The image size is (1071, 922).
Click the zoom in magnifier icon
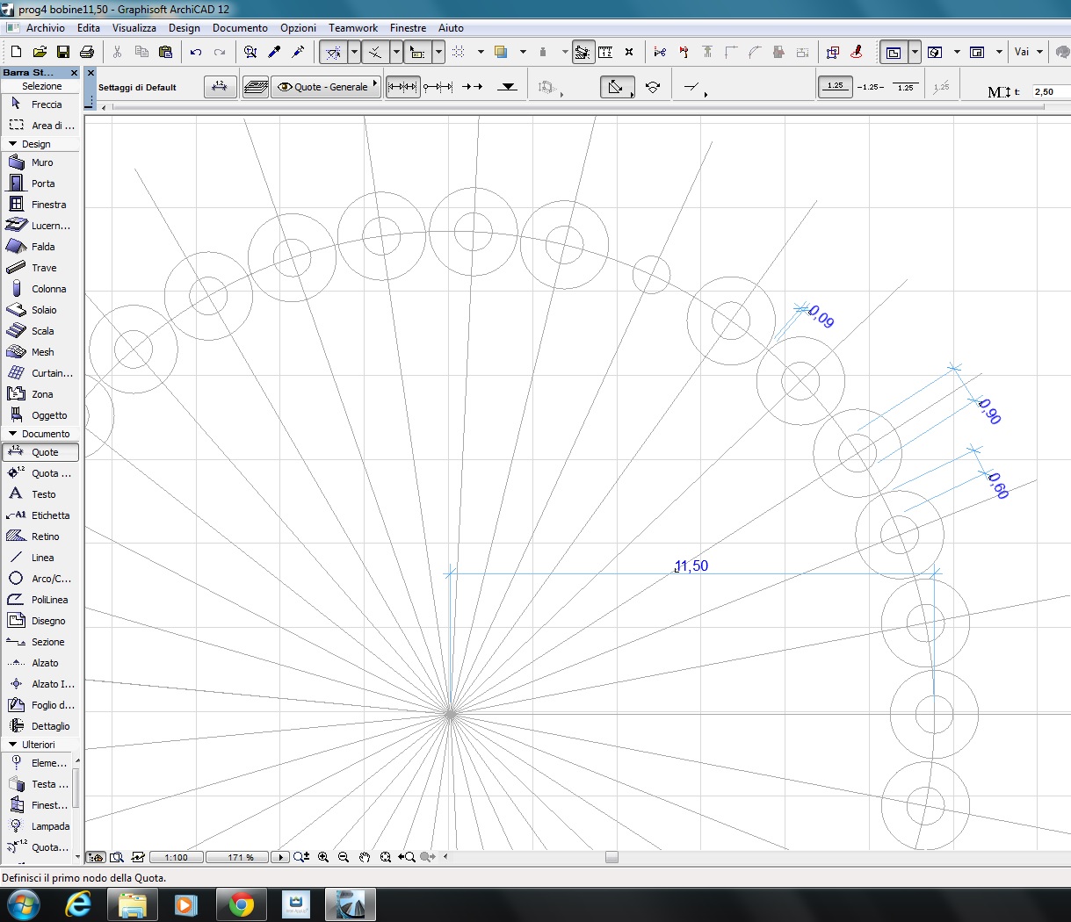click(x=323, y=857)
